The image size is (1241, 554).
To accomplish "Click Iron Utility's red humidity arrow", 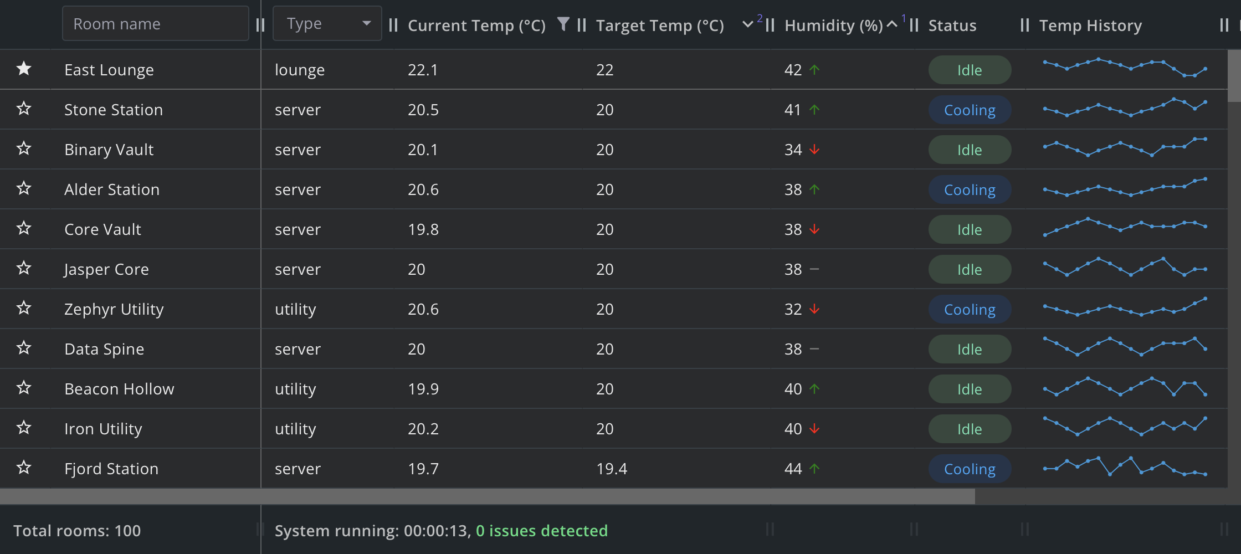I will click(814, 429).
